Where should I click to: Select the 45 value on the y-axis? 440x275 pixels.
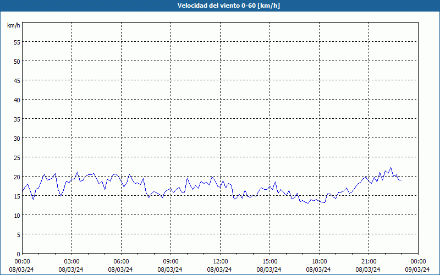pyautogui.click(x=17, y=81)
